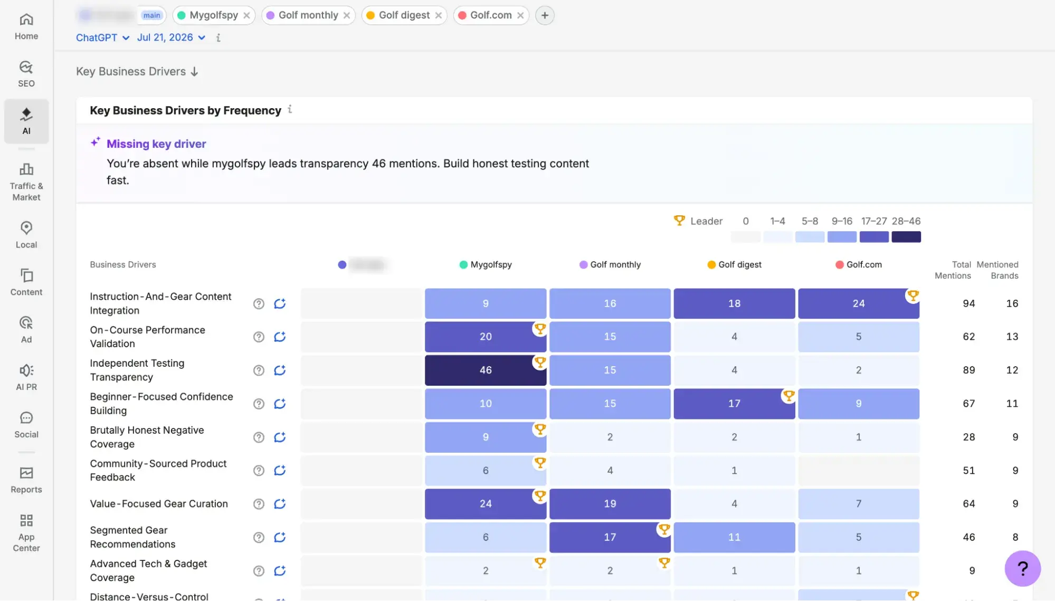The height and width of the screenshot is (601, 1055).
Task: Click the 9–16 legend swatch
Action: (x=842, y=237)
